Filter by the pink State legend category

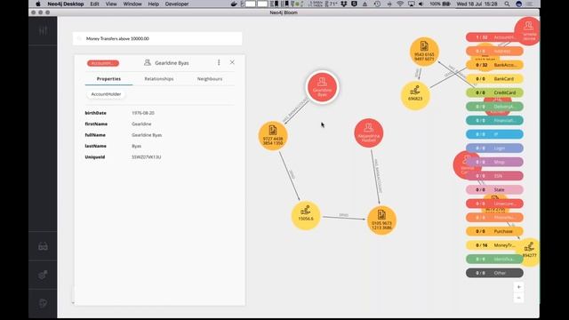[494, 189]
